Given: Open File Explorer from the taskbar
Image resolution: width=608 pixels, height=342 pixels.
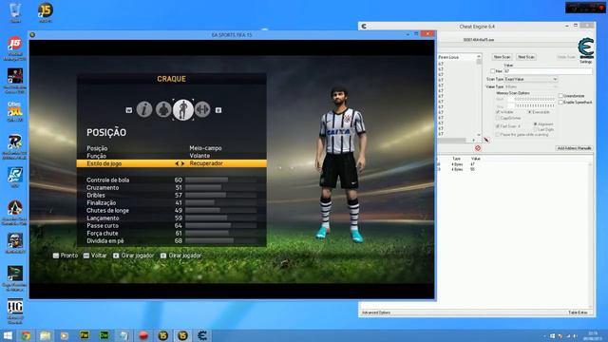Looking at the screenshot, I should 45,335.
